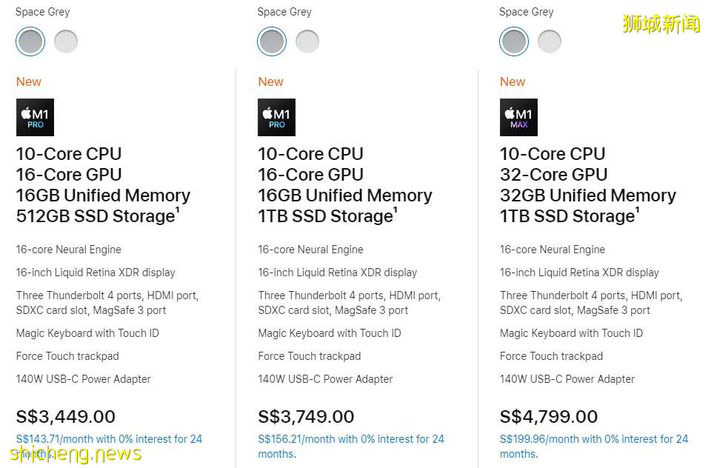Open the S$199.96/month instalment link

click(593, 439)
